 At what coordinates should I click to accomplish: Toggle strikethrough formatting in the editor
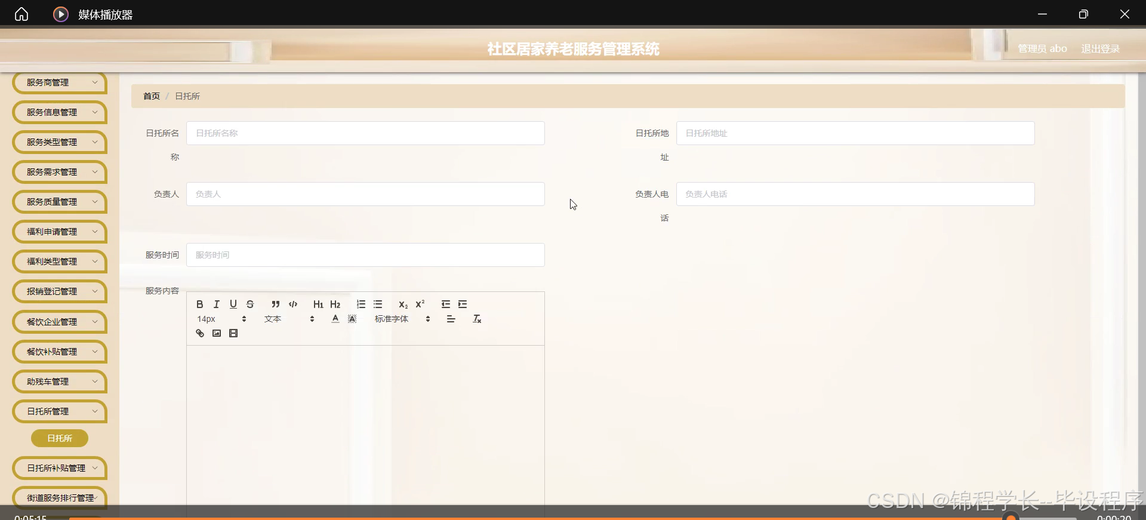[250, 304]
